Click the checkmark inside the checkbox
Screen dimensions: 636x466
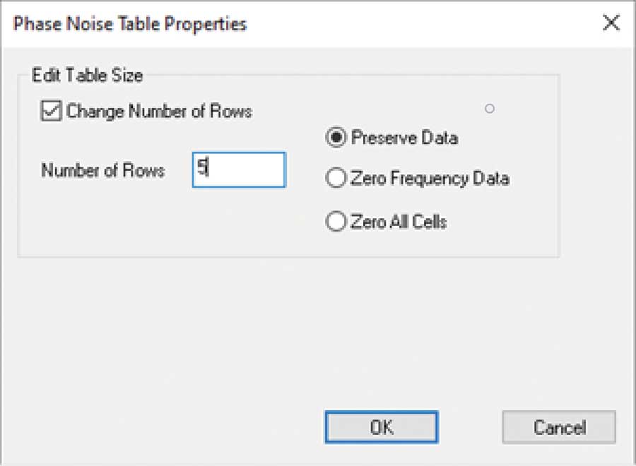click(51, 110)
